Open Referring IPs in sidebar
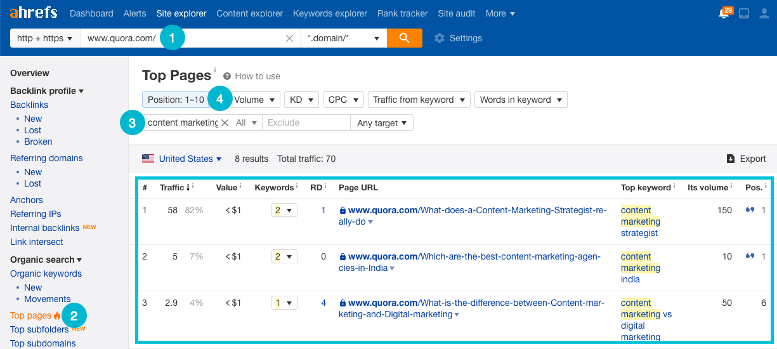This screenshot has width=777, height=349. tap(36, 214)
